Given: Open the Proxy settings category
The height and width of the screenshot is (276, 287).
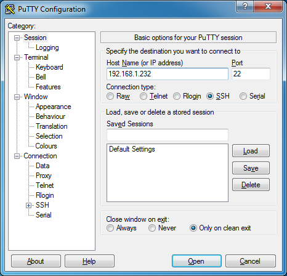Looking at the screenshot, I should (44, 176).
